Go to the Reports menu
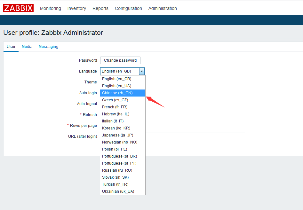Viewport: 303px width, 210px height. coord(100,8)
